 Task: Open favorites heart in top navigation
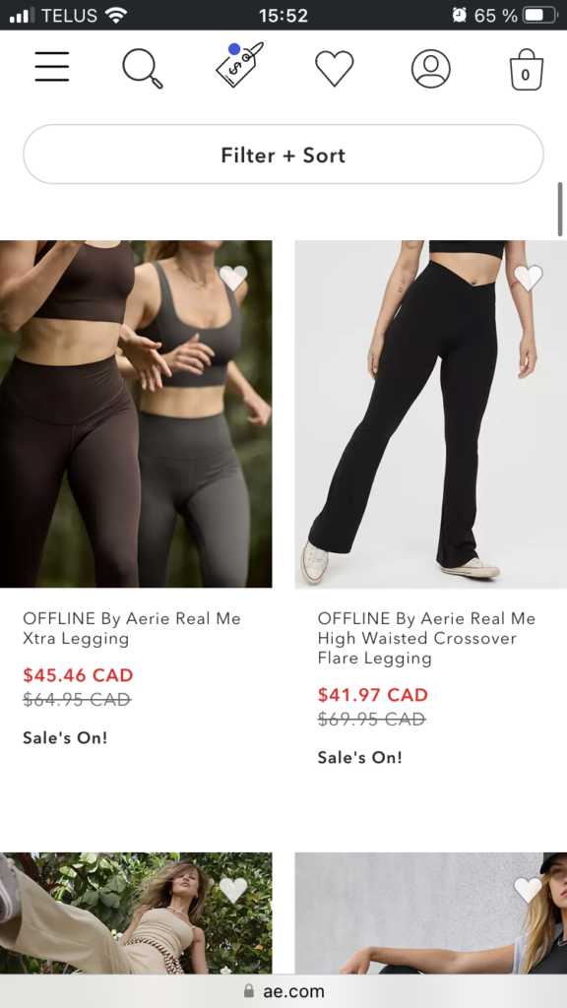tap(335, 68)
